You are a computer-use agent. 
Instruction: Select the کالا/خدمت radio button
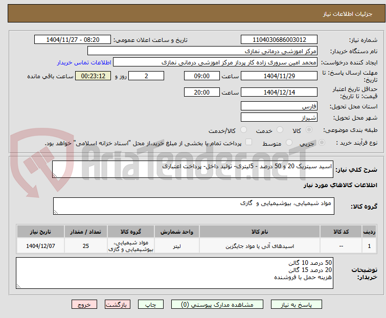[x=243, y=130]
